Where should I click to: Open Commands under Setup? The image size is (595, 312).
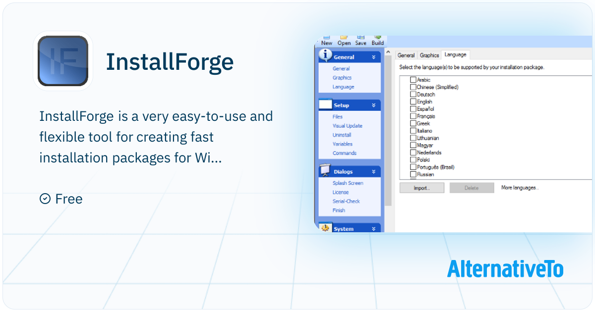pyautogui.click(x=345, y=153)
